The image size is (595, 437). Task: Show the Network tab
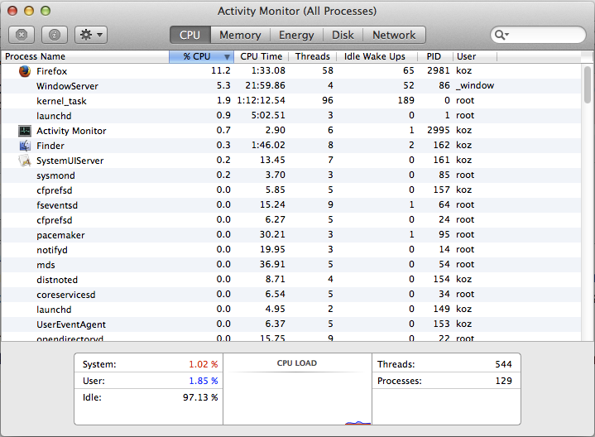(394, 35)
